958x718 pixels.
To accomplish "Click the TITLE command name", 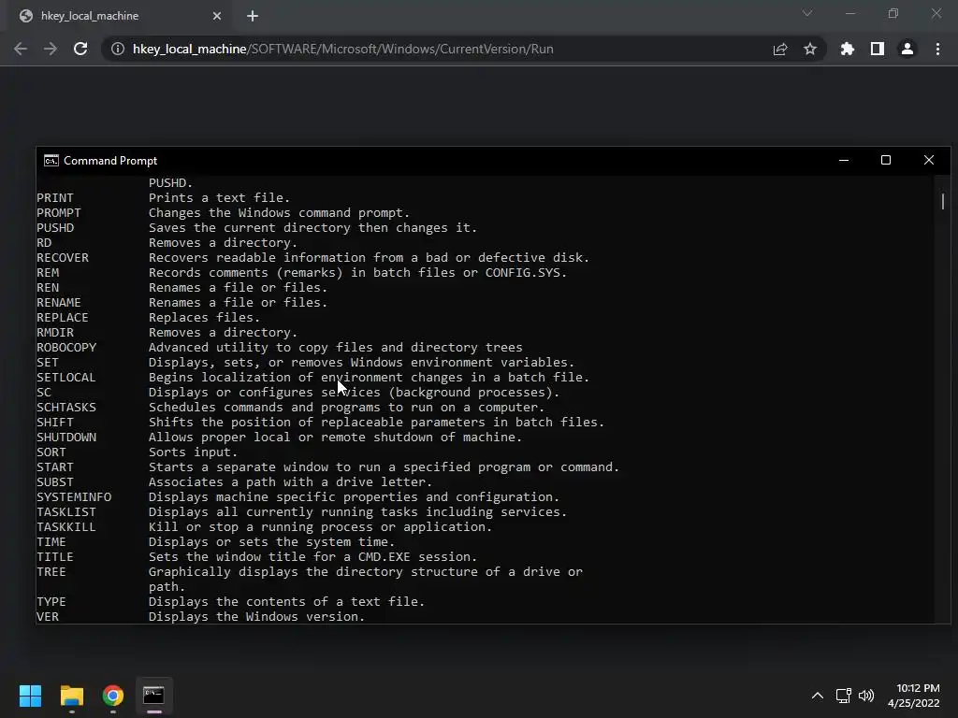I will pos(55,557).
